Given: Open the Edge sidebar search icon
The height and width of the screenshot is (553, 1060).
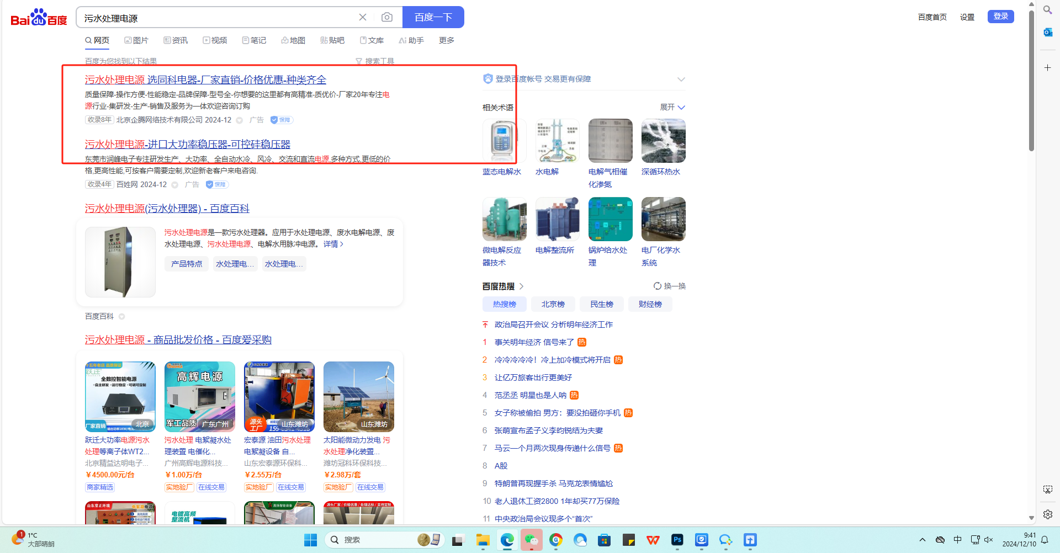Looking at the screenshot, I should pos(1047,9).
